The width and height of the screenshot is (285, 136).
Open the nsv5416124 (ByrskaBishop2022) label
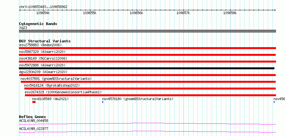52,85
